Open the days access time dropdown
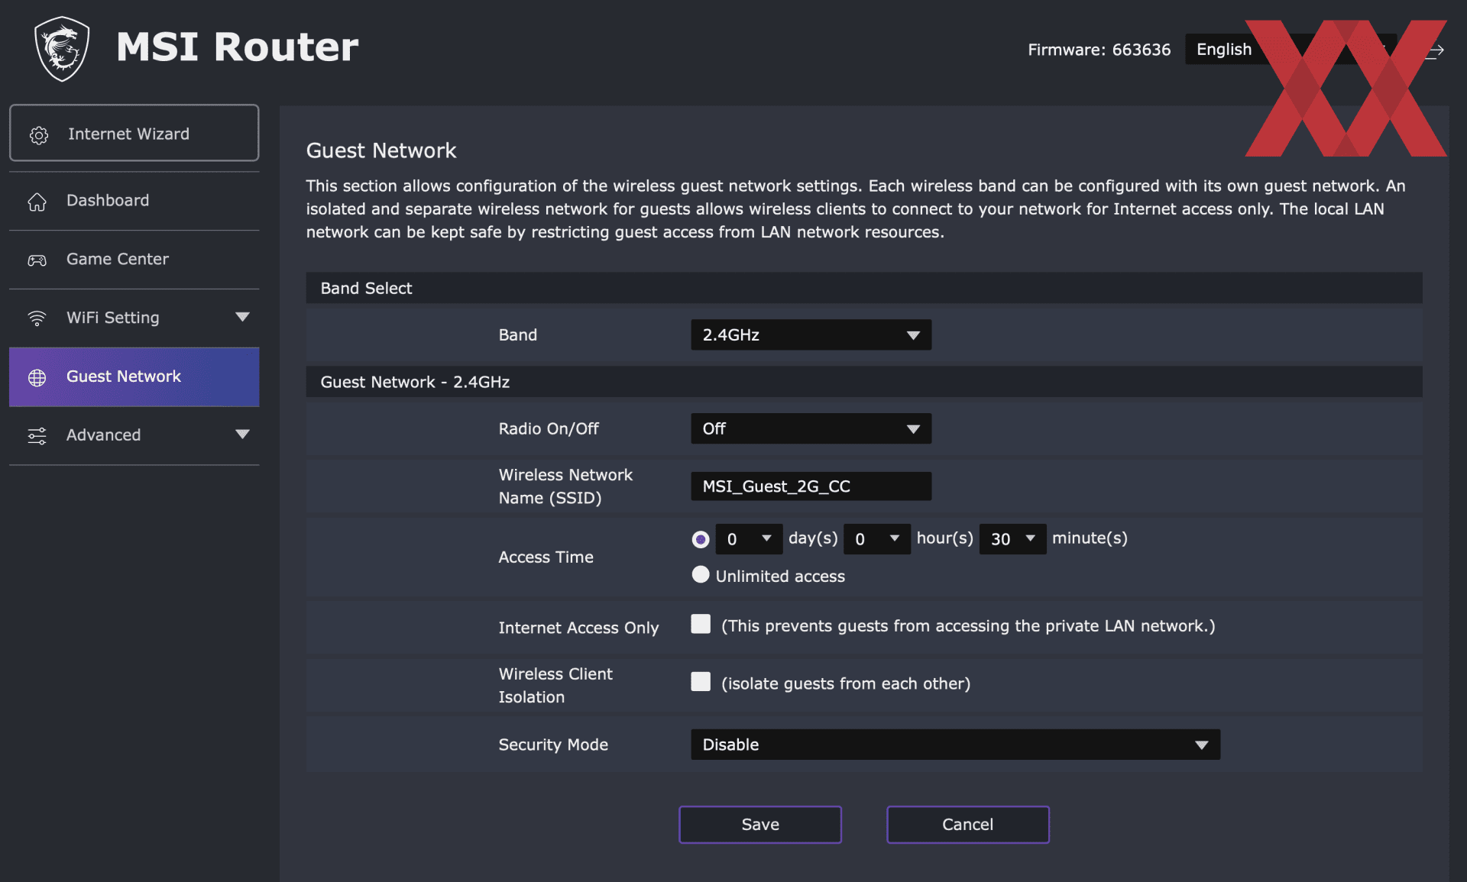This screenshot has width=1467, height=882. coord(749,539)
